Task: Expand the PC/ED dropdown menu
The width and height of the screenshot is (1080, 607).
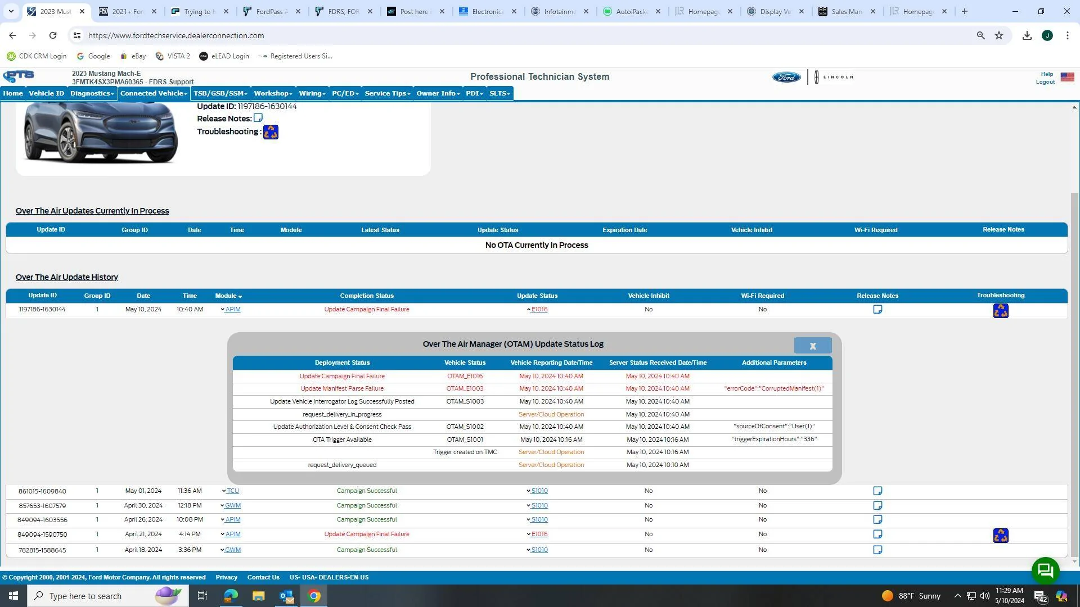Action: coord(345,93)
